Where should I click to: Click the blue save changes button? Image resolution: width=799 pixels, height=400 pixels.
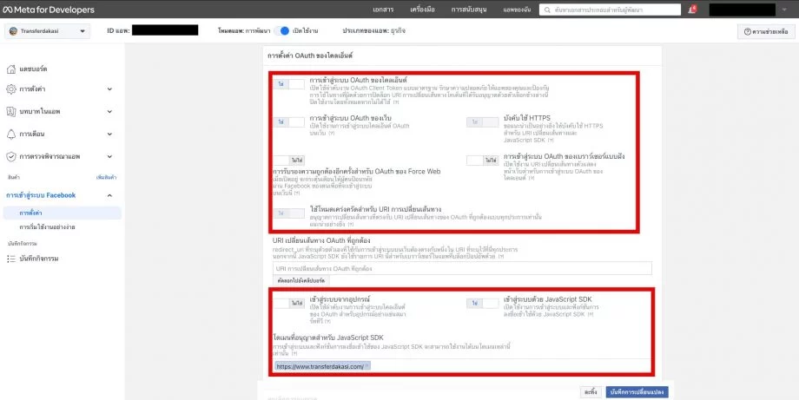coord(637,392)
